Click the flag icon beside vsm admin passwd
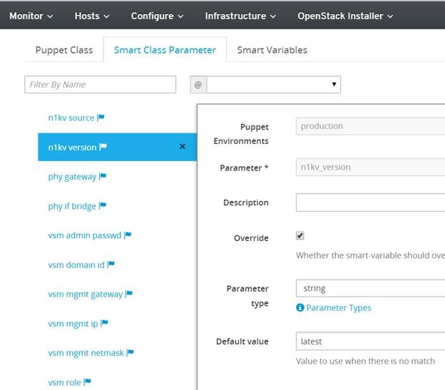 [128, 235]
